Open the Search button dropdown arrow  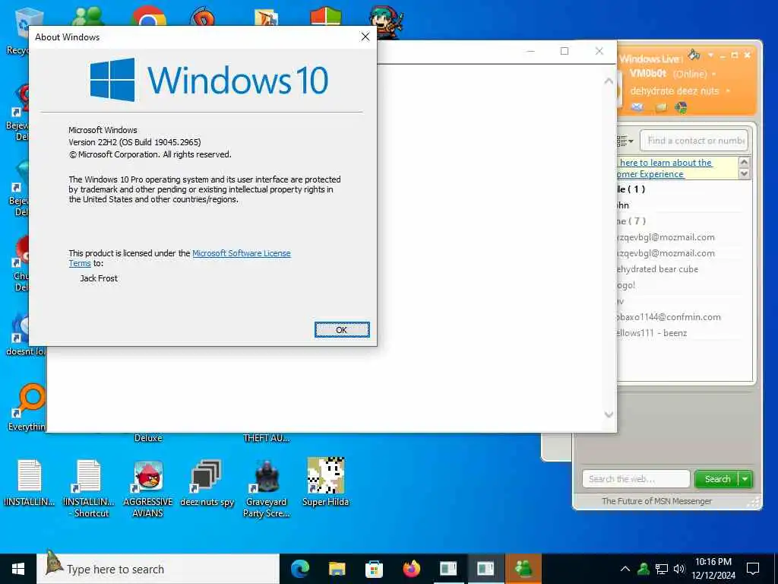pos(745,479)
